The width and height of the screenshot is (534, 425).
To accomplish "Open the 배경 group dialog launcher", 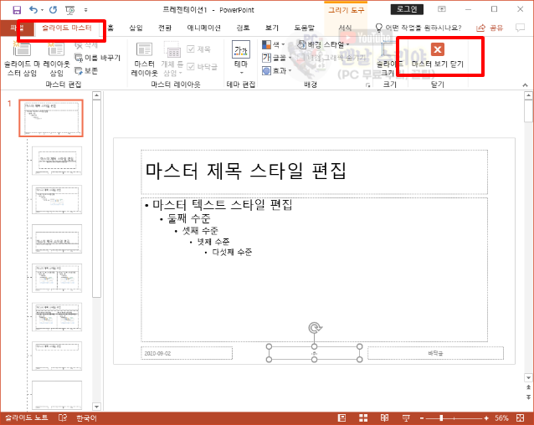I will pyautogui.click(x=367, y=85).
